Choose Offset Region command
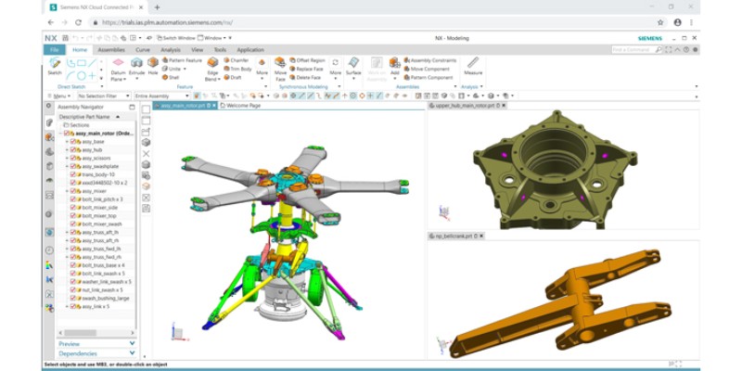Image resolution: width=742 pixels, height=371 pixels. (x=307, y=60)
